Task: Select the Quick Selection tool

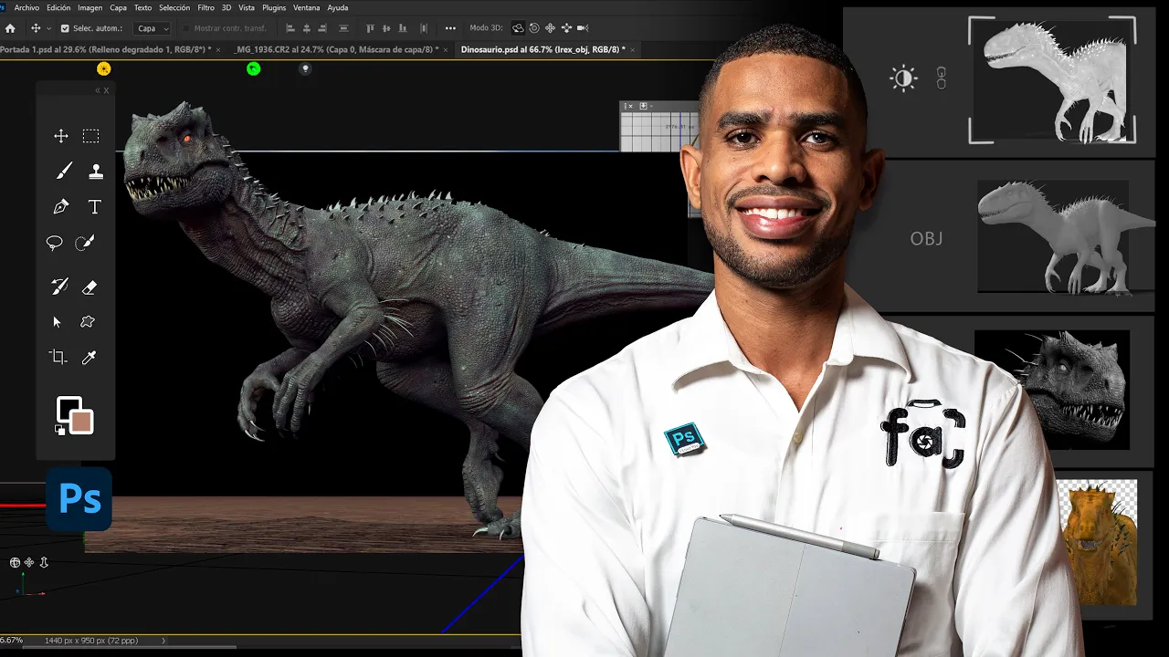Action: [85, 243]
